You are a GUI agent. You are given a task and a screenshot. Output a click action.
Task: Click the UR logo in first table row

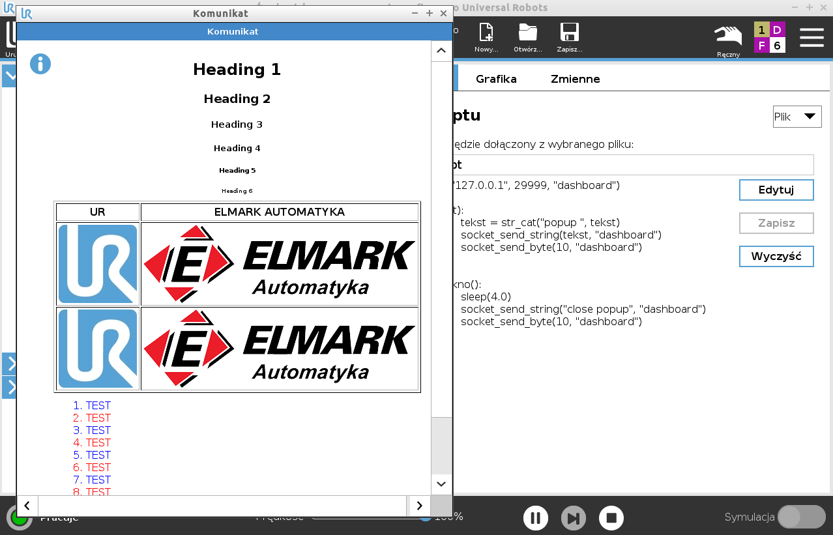pos(98,264)
